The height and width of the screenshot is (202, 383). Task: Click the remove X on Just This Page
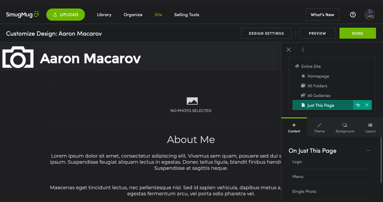tap(367, 105)
